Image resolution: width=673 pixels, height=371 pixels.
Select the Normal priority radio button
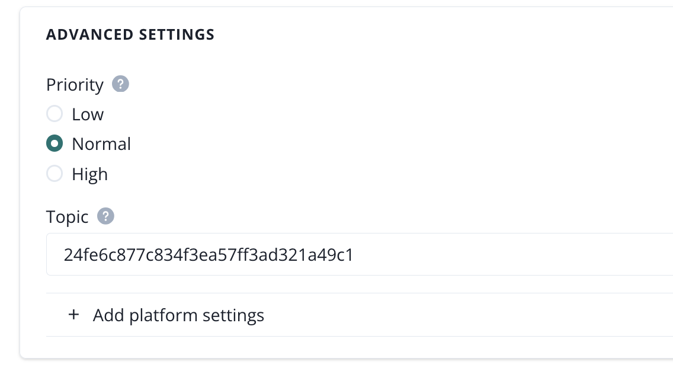tap(55, 143)
